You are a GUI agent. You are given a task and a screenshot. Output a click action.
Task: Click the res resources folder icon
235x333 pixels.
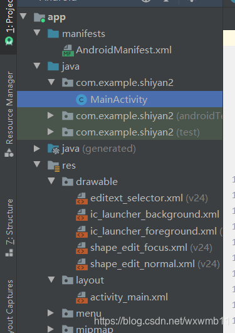tap(53, 166)
